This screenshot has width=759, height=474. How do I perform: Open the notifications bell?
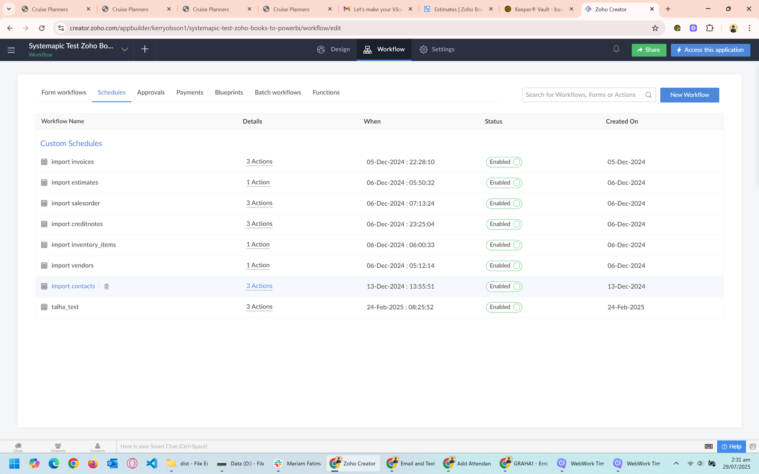coord(616,49)
